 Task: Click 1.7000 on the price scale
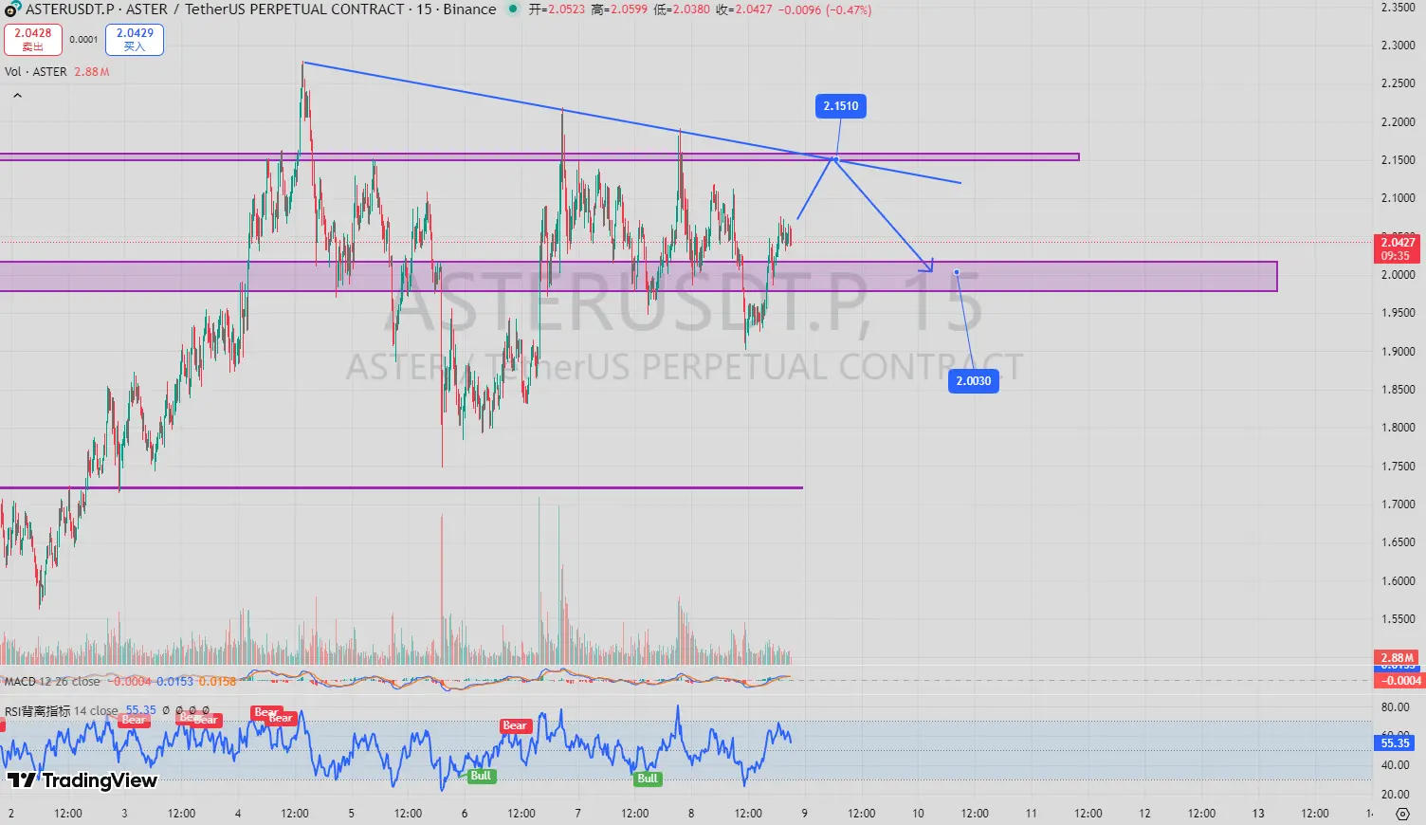[1398, 504]
